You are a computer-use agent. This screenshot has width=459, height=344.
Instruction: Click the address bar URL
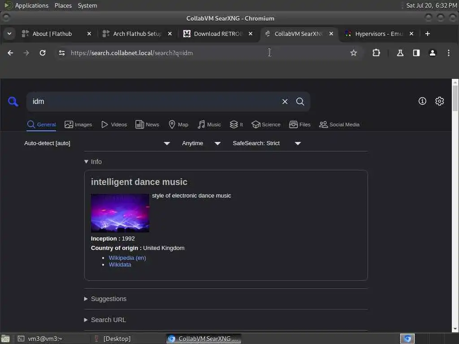pos(132,53)
